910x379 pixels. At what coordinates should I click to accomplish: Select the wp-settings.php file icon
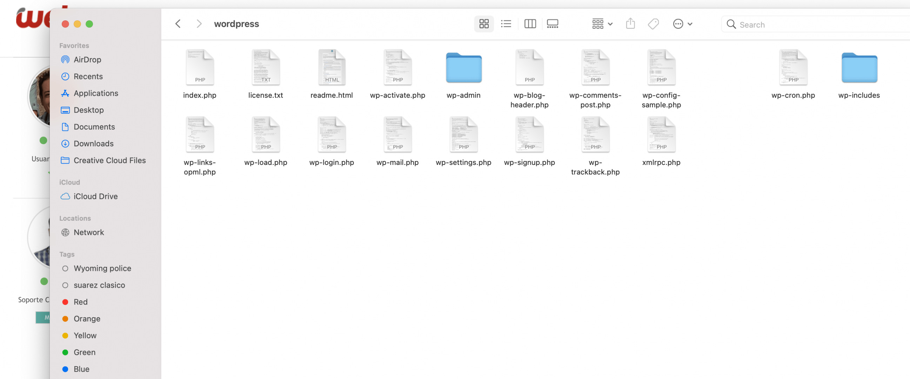click(x=463, y=134)
